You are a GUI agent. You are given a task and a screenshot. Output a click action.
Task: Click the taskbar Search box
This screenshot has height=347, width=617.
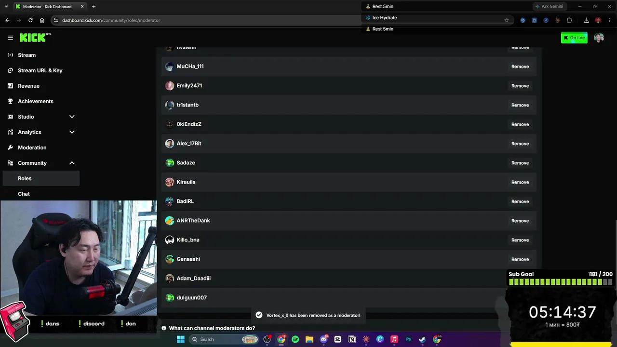pos(225,339)
